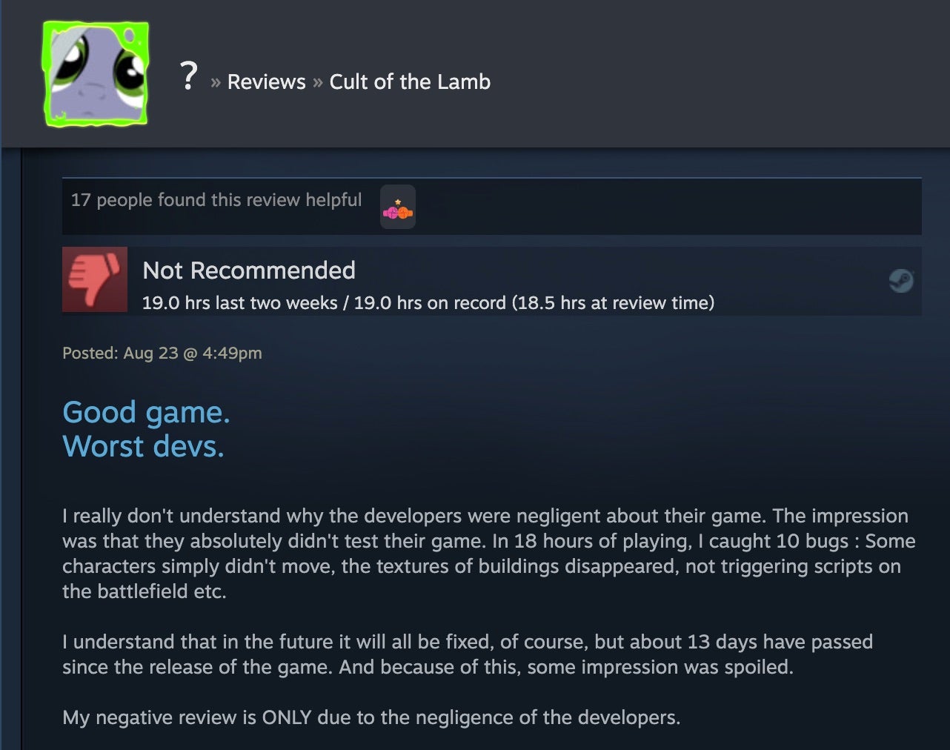This screenshot has width=950, height=750.
Task: Click the orange fist in the award icon
Action: coord(404,213)
